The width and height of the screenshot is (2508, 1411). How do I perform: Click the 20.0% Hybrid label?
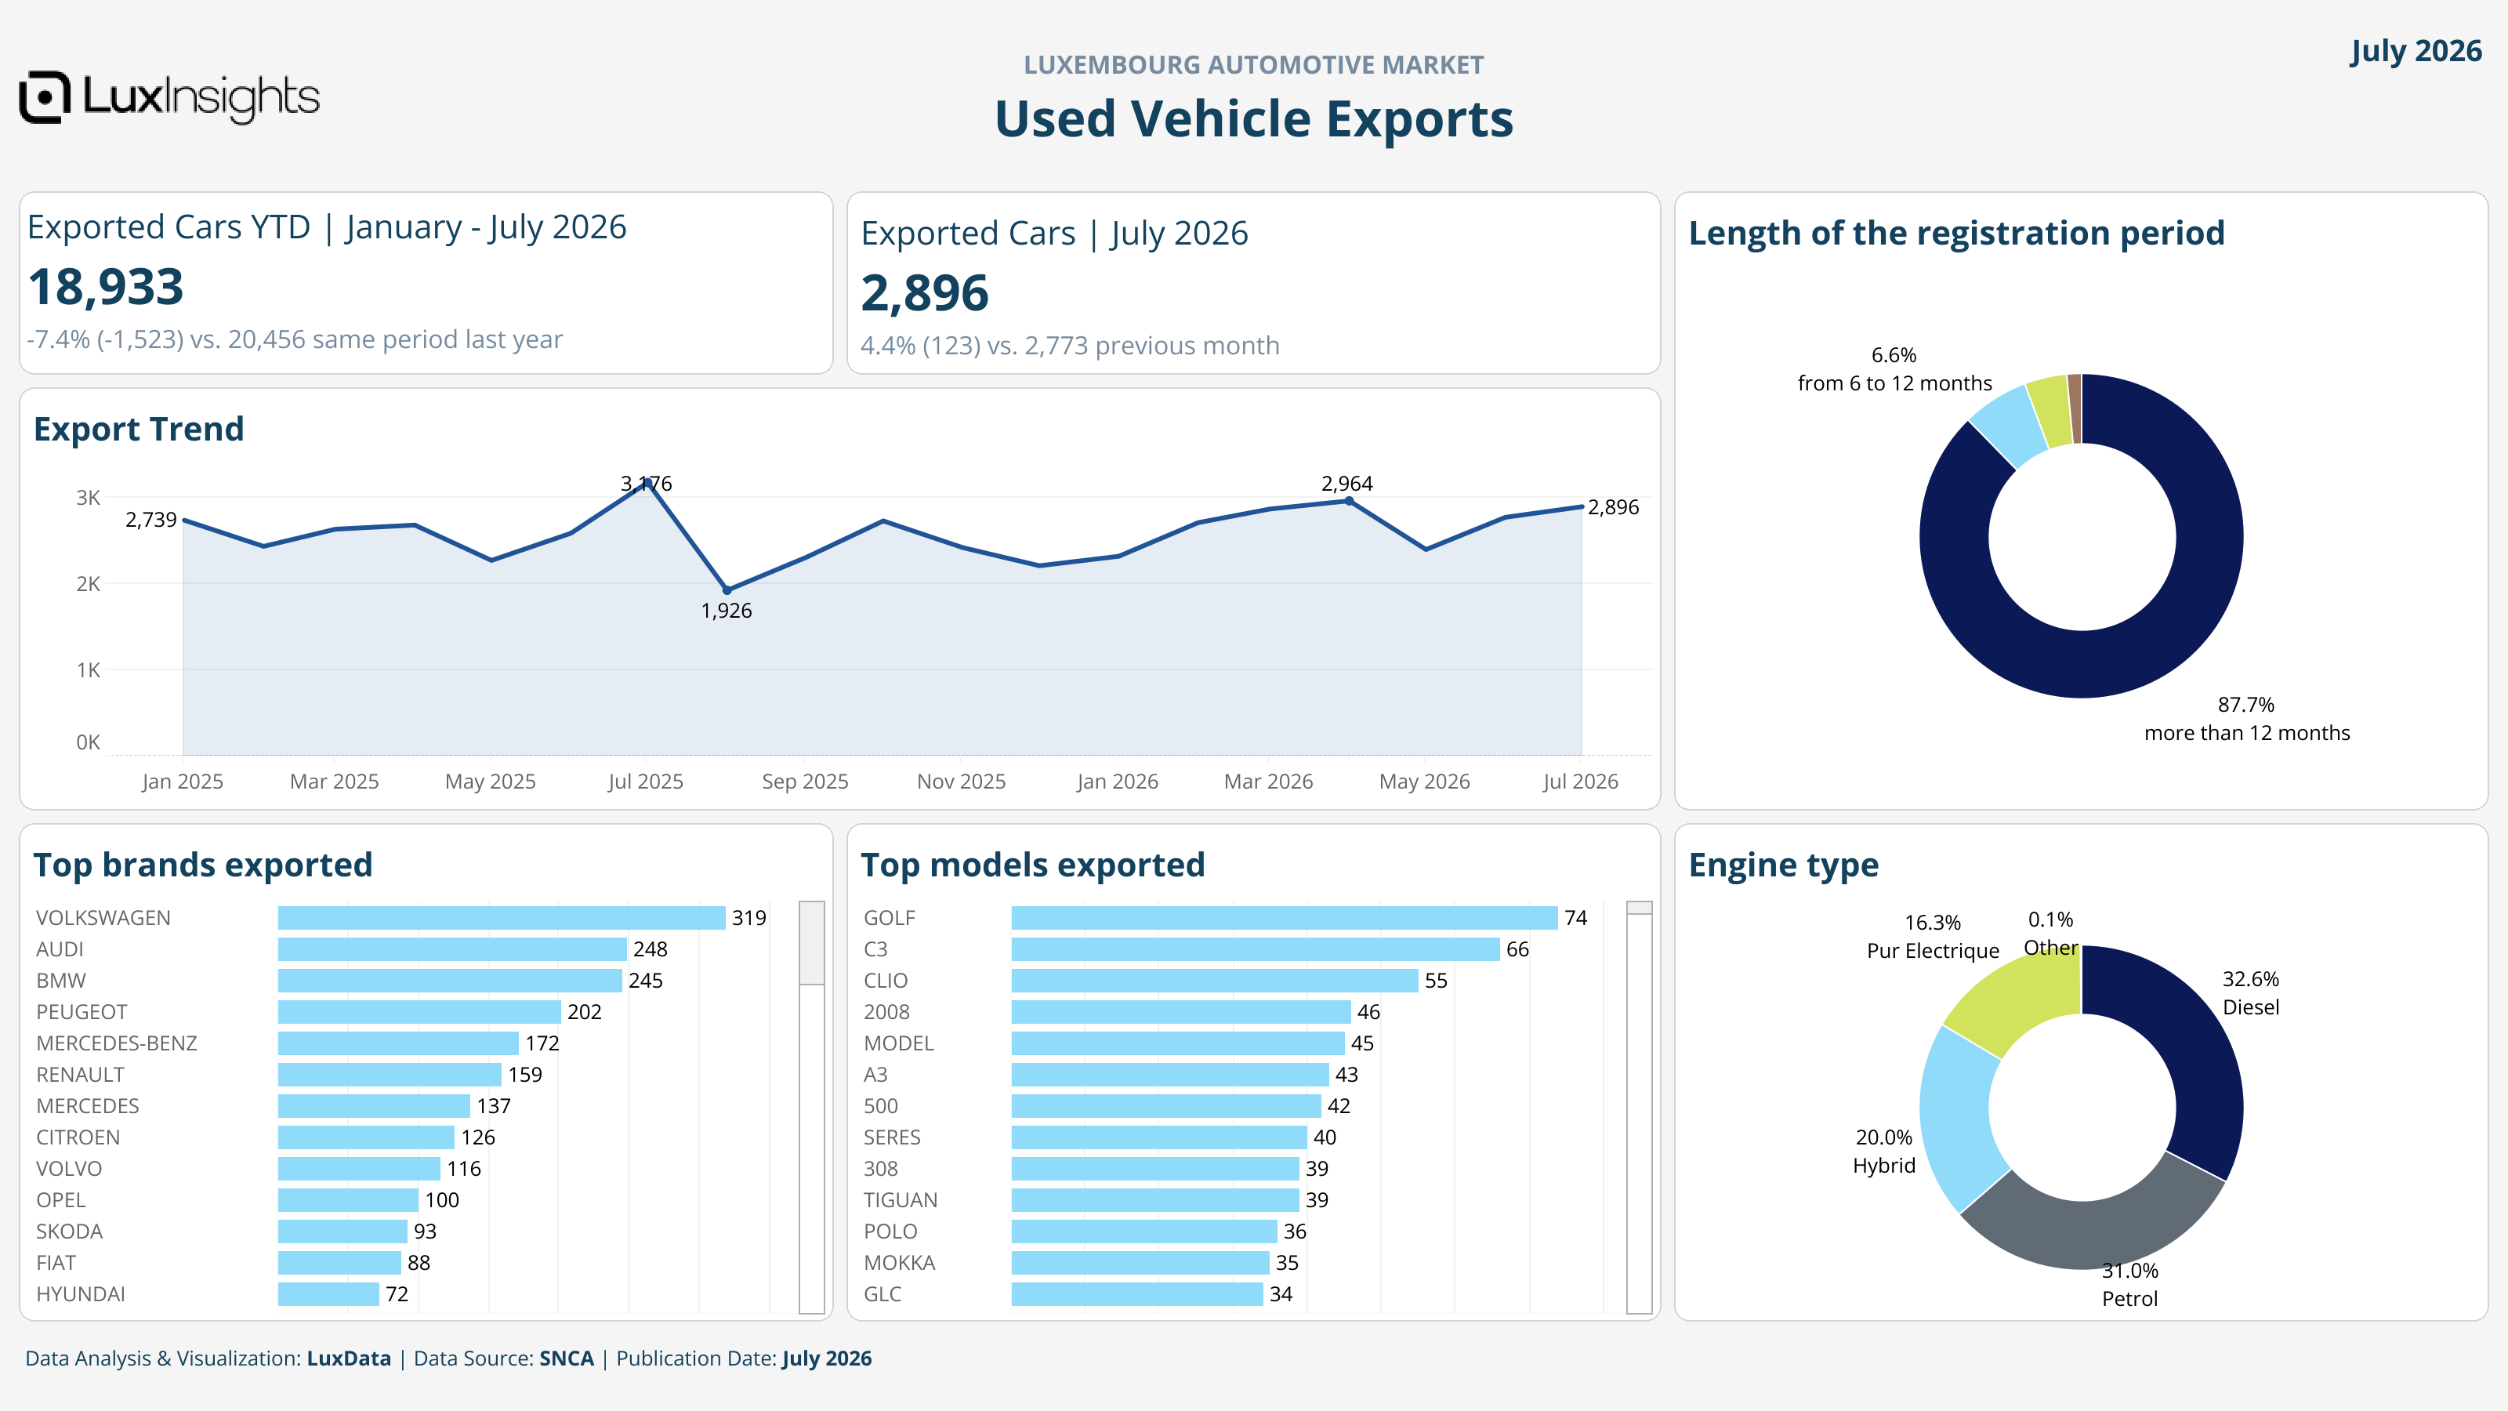pos(1884,1151)
